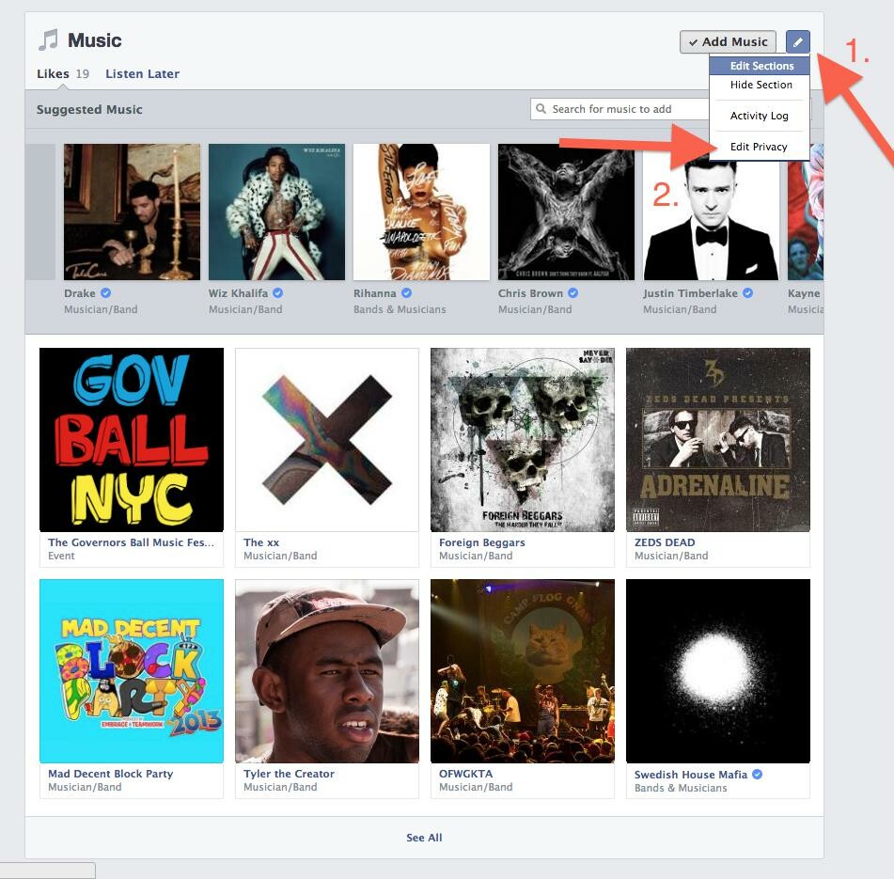Open Activity Log from menu
Screen dimensions: 894x879
click(x=759, y=116)
